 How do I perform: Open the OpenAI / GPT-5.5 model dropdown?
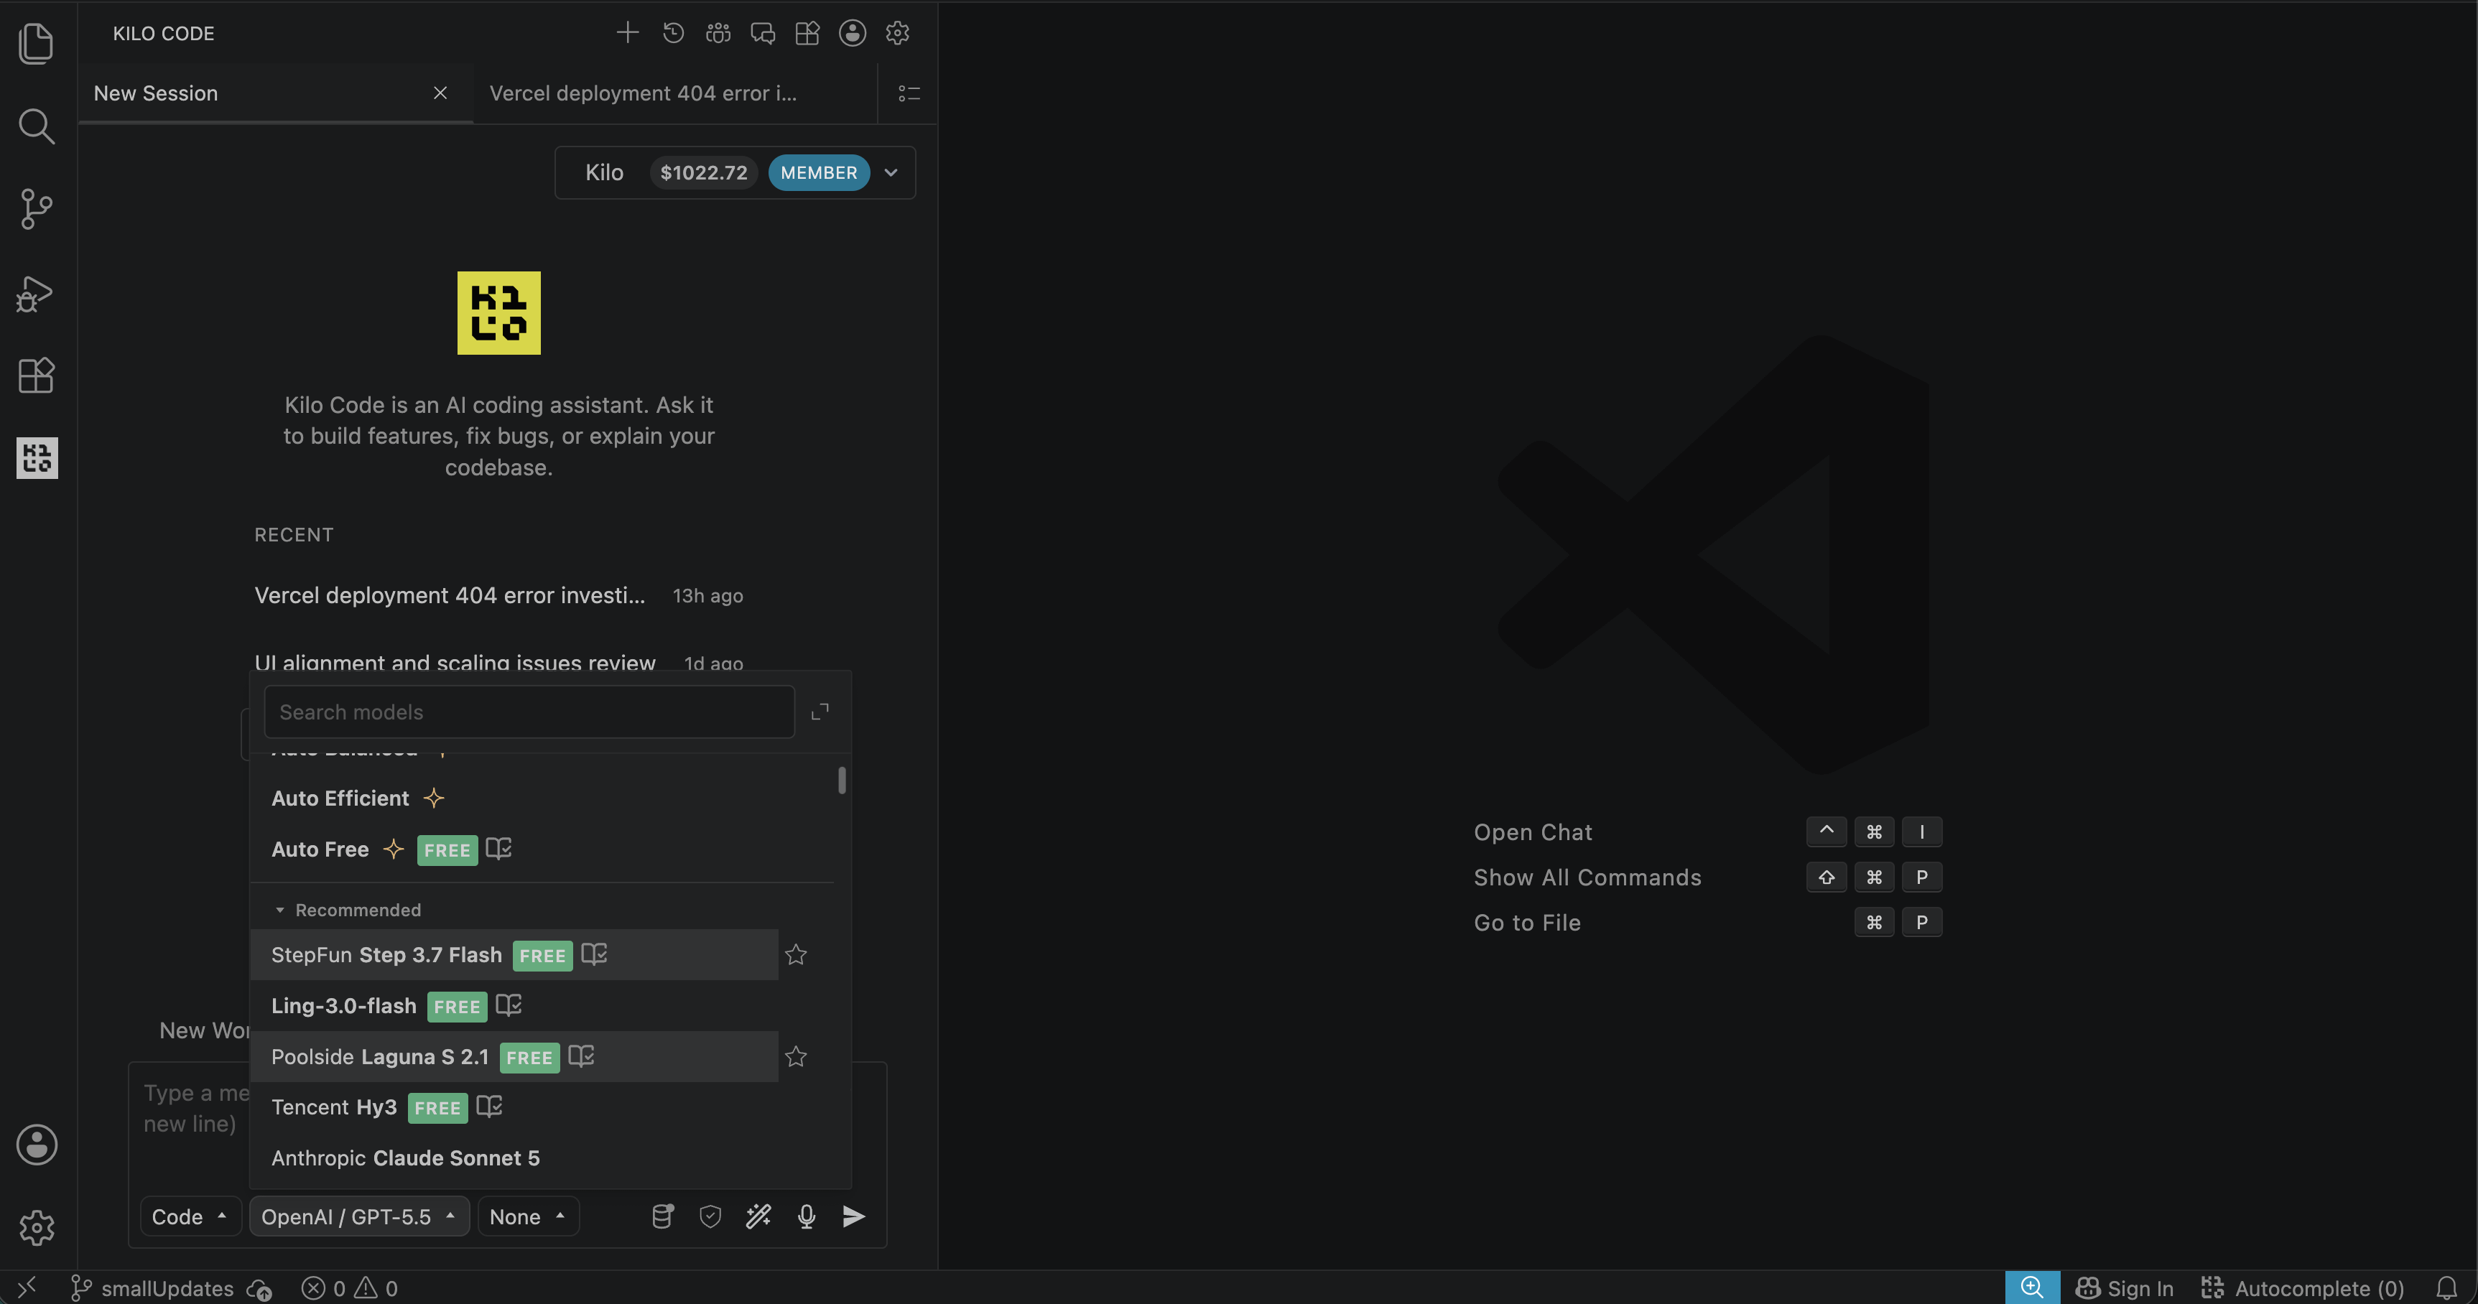click(x=359, y=1216)
